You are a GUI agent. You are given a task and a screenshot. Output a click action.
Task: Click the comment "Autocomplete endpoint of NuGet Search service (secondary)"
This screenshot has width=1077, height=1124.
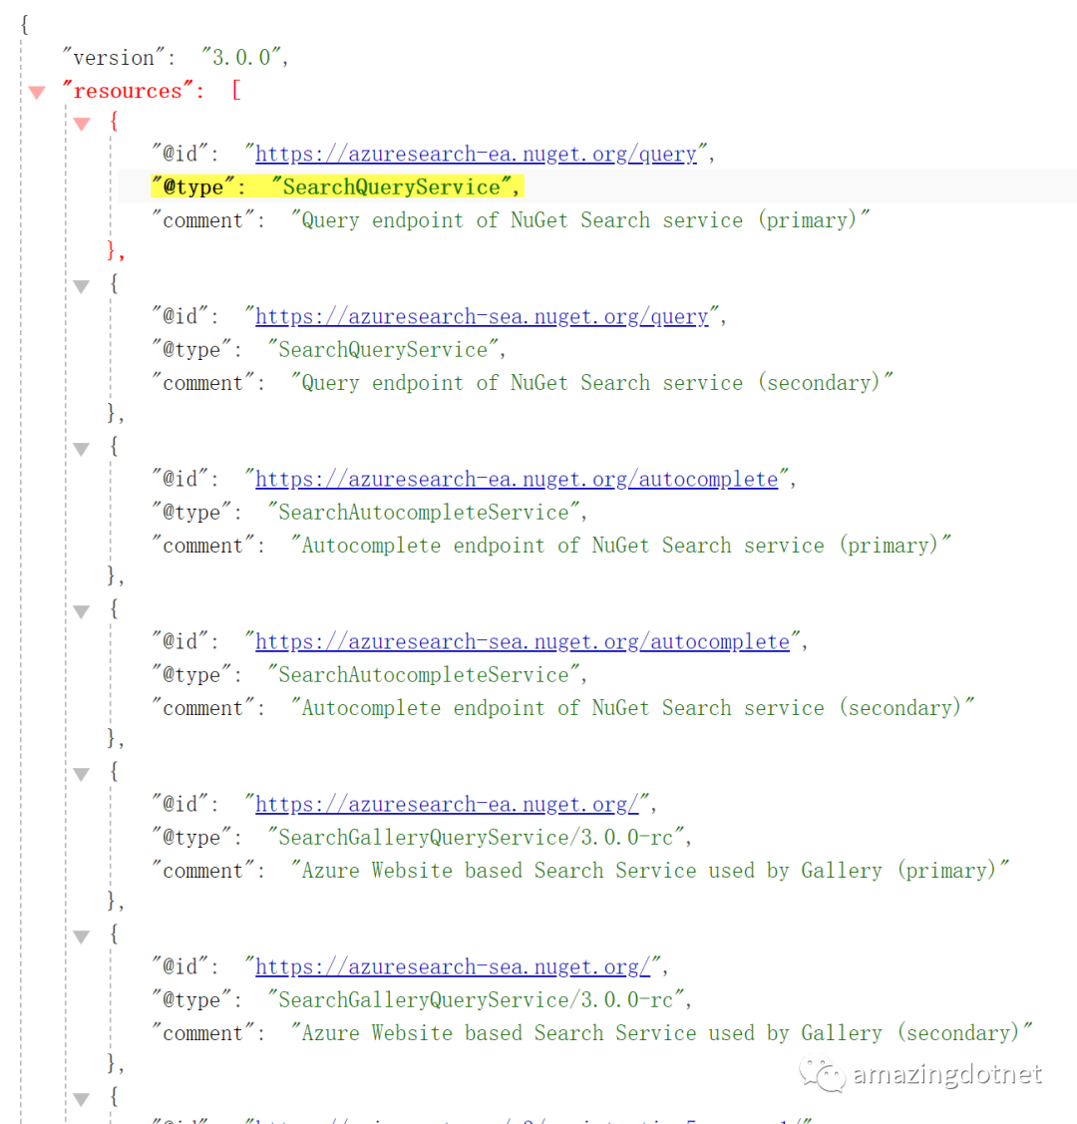pyautogui.click(x=632, y=708)
